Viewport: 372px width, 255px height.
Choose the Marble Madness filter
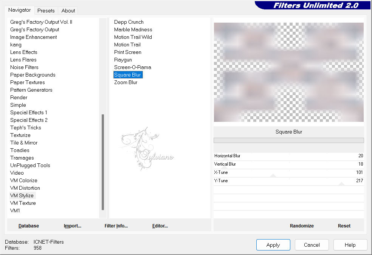click(133, 29)
